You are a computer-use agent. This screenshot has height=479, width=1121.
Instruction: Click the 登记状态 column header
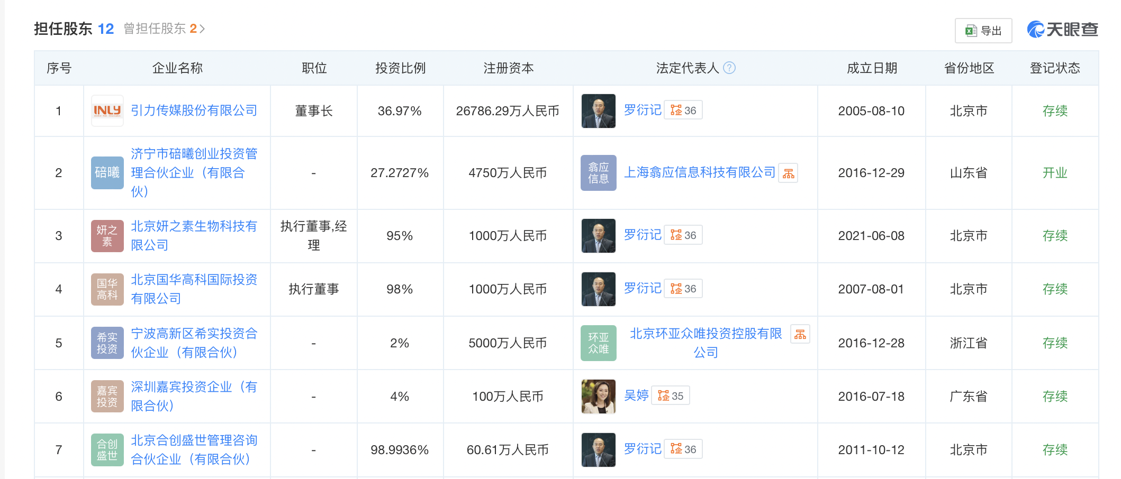[x=1055, y=68]
